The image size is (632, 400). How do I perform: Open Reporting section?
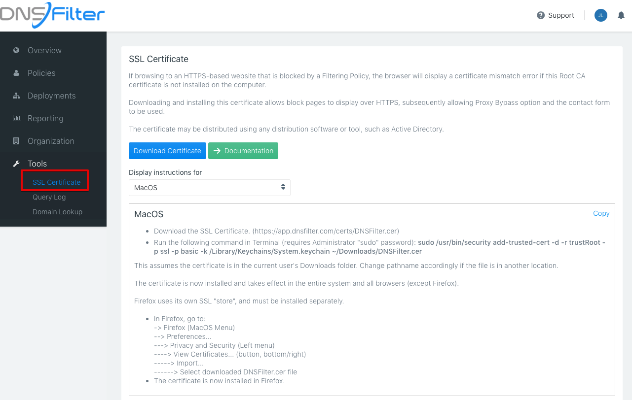45,118
